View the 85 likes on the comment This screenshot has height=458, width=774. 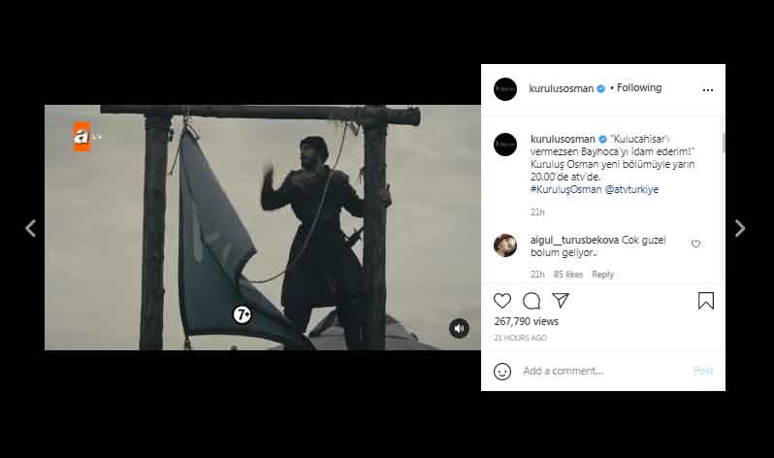pyautogui.click(x=566, y=275)
